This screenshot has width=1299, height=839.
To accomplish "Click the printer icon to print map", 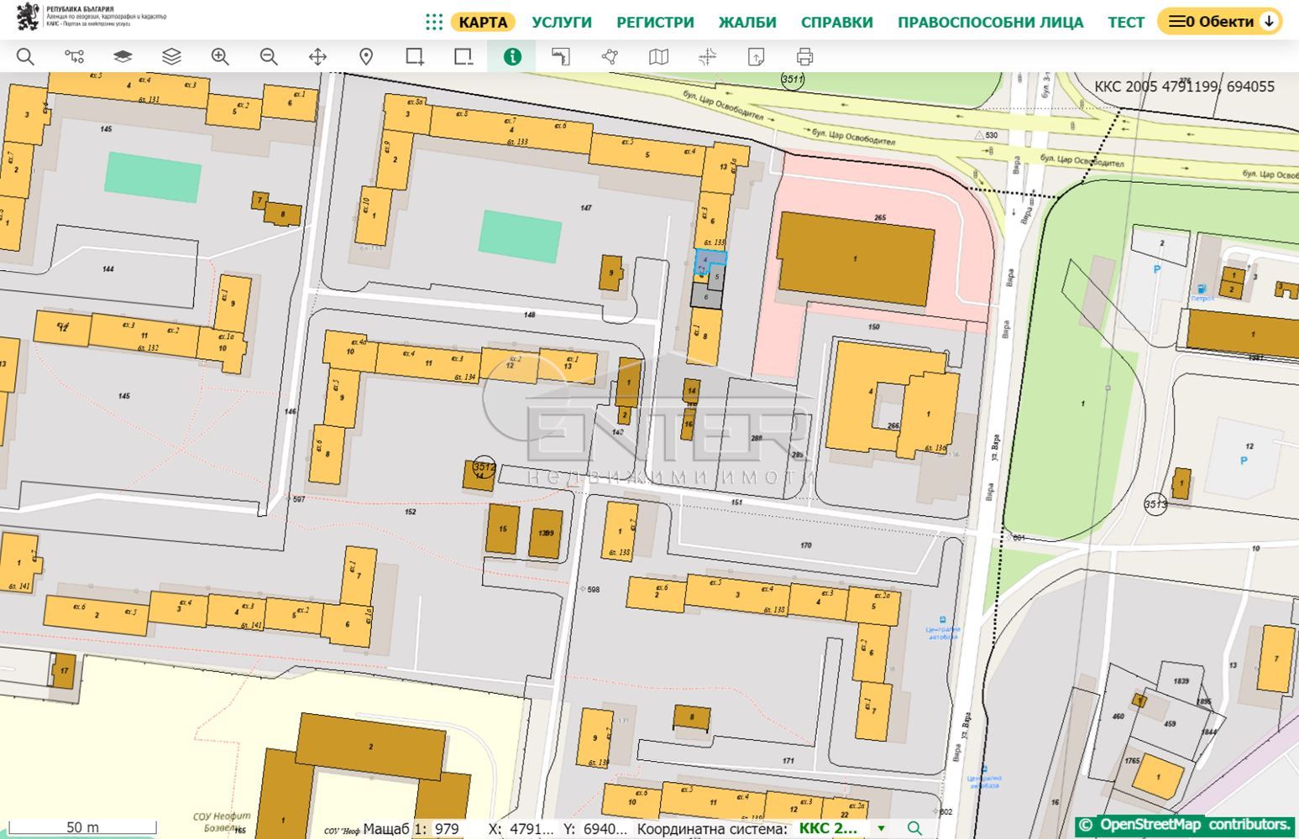I will point(804,57).
